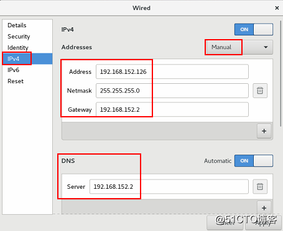
Task: Click the Automatic label beside the DNS switch
Action: tap(218, 161)
